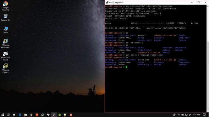Show hidden system tray icons
This screenshot has height=117, width=209.
179,115
